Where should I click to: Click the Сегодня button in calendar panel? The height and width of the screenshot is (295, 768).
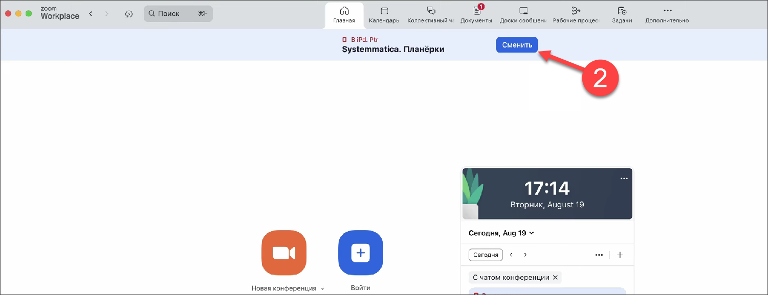click(486, 255)
